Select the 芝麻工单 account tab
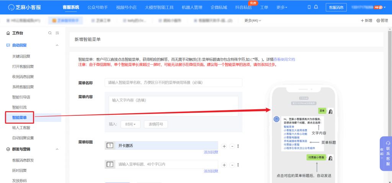 (101, 21)
